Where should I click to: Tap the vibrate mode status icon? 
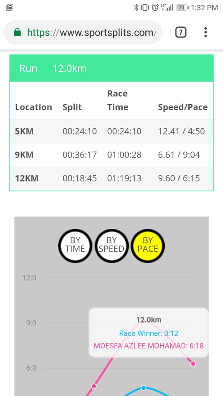click(145, 7)
